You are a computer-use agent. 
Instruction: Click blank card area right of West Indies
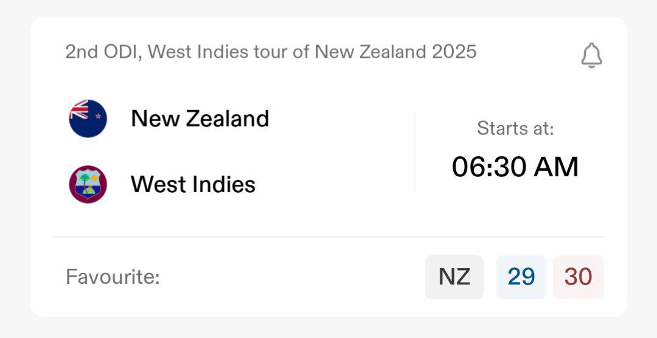point(335,184)
